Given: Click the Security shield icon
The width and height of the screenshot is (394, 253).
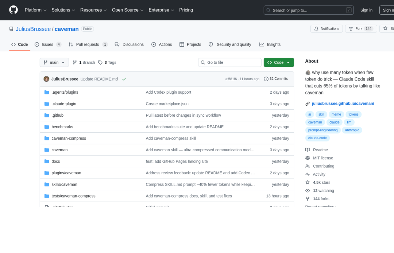Looking at the screenshot, I should (211, 44).
